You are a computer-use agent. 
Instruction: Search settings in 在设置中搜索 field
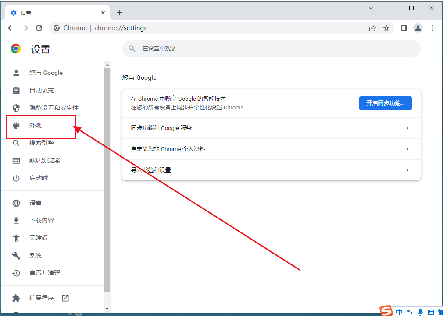pyautogui.click(x=271, y=49)
